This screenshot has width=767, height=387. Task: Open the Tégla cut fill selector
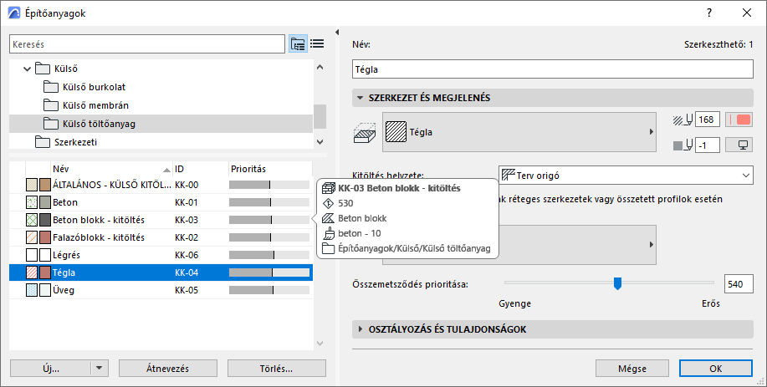(x=520, y=132)
